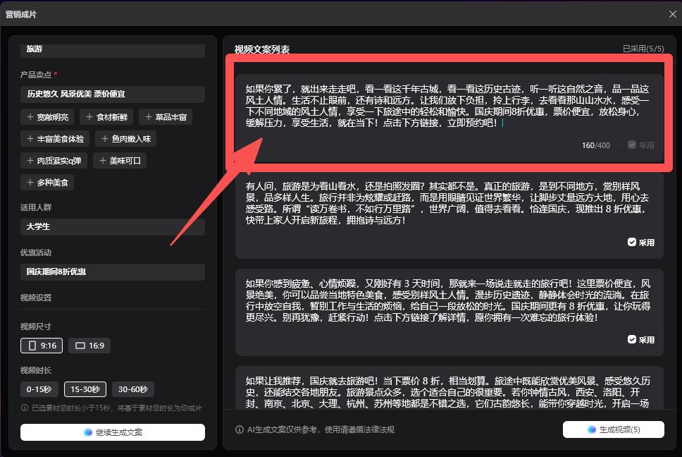Viewport: 682px width, 457px height.
Task: Add the 食材新鲜 selling point tag
Action: (106, 117)
